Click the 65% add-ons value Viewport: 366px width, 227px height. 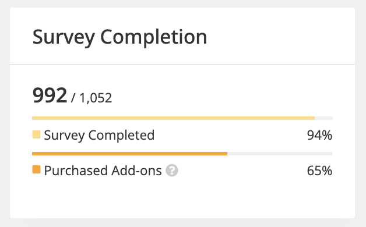[x=319, y=171]
